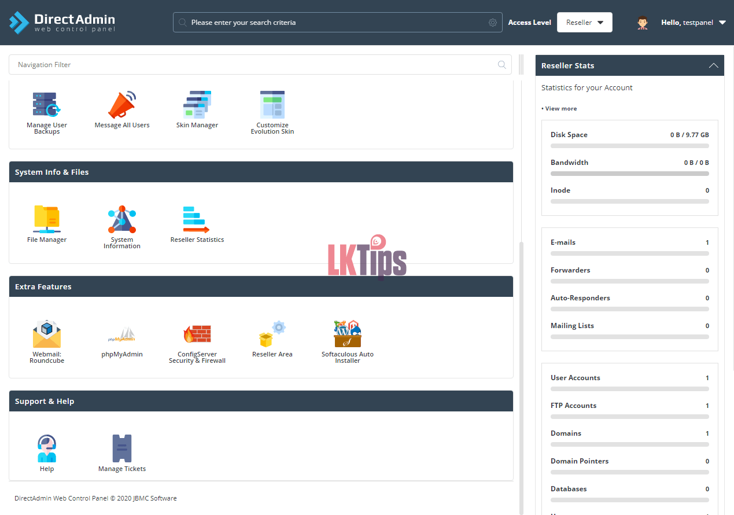The image size is (734, 515).
Task: Click the DirectAdmin logo
Action: [x=62, y=23]
